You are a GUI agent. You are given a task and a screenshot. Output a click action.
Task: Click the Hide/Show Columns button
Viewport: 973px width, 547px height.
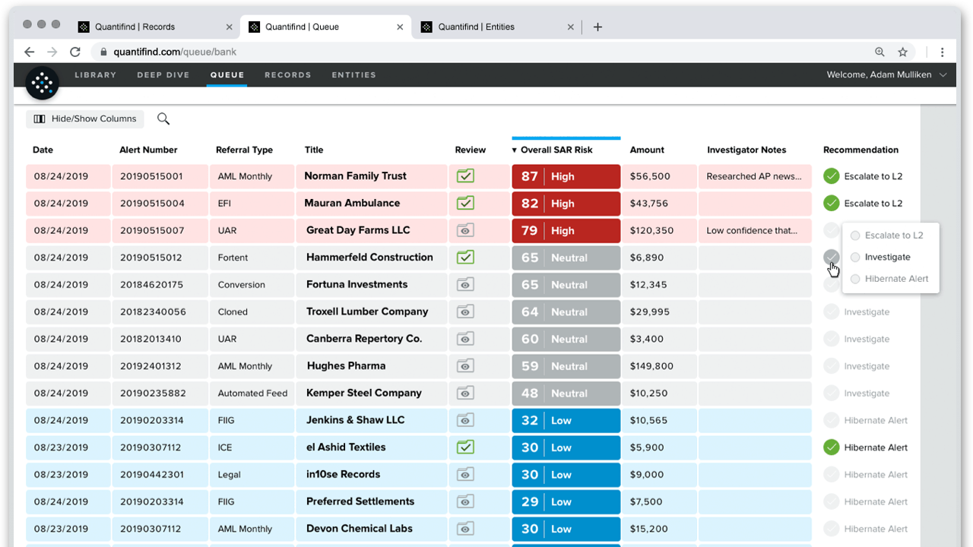85,119
